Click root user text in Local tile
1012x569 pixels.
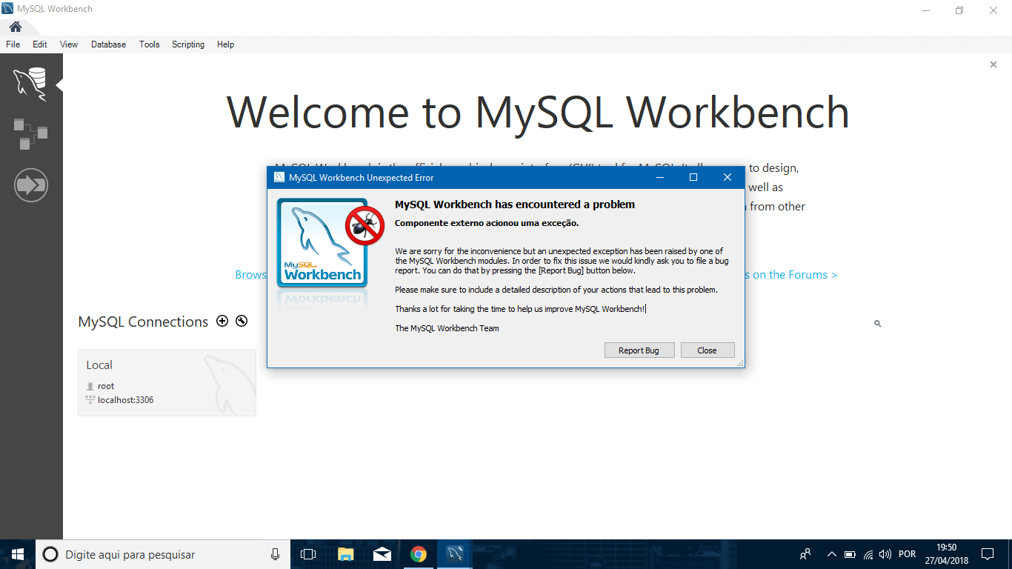[x=106, y=386]
